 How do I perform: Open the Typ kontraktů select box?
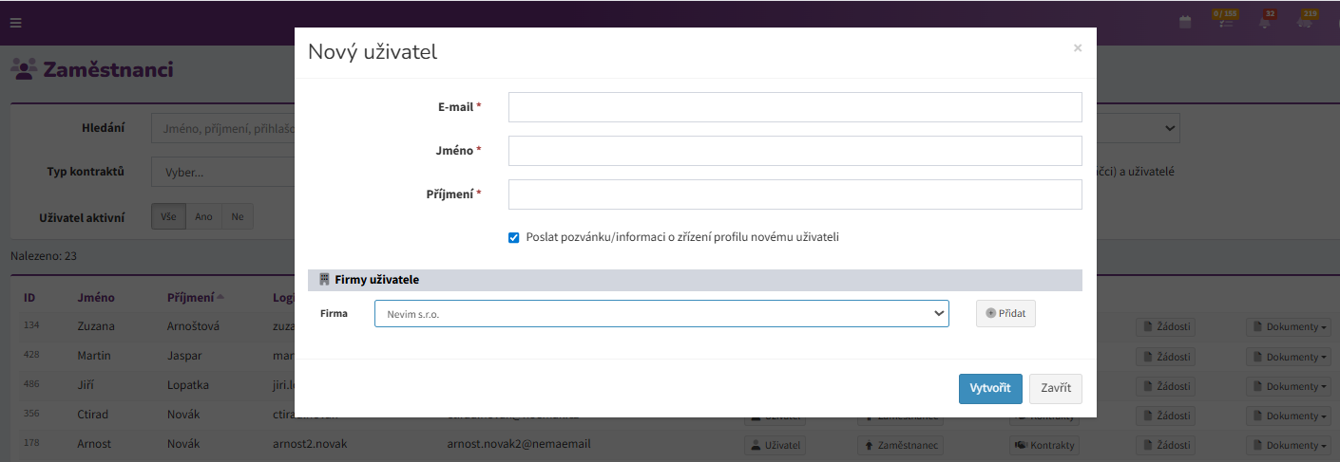click(223, 173)
